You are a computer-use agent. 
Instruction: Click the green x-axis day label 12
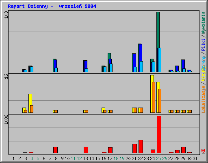[79, 159]
